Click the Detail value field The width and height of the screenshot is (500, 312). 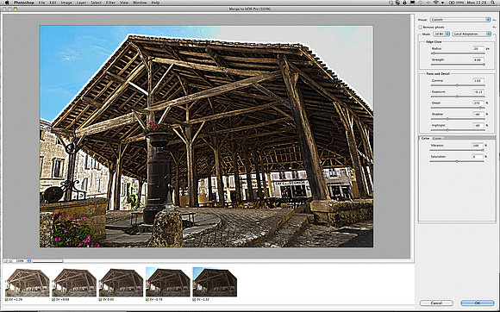(x=478, y=103)
